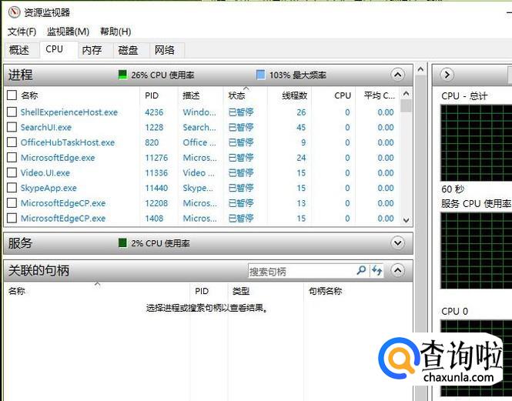Select the SearchUI.exe process name
This screenshot has height=401, width=512.
tap(45, 127)
